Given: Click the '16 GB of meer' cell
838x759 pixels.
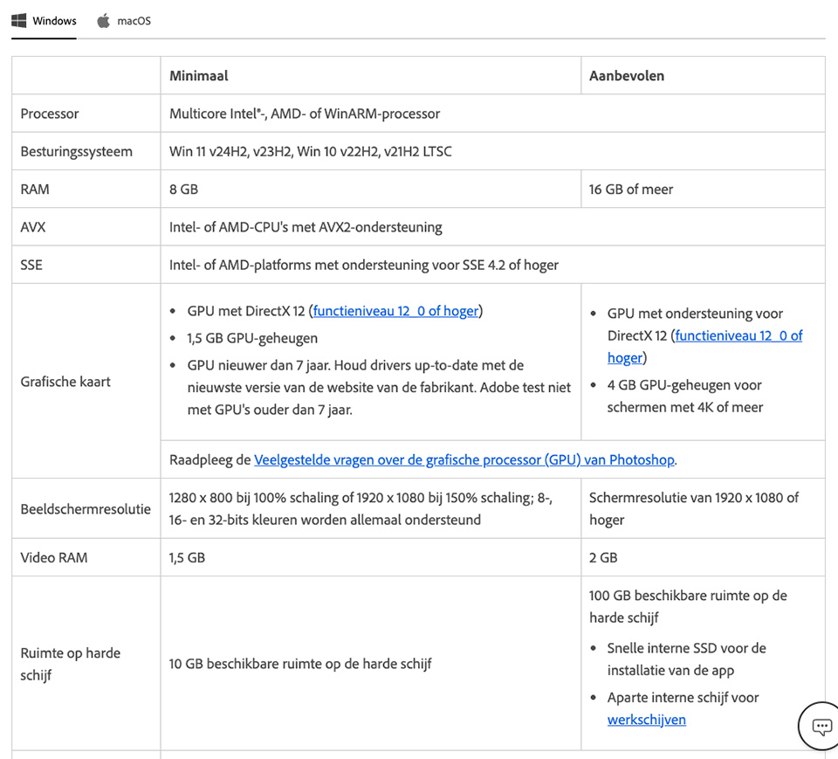Looking at the screenshot, I should click(631, 189).
